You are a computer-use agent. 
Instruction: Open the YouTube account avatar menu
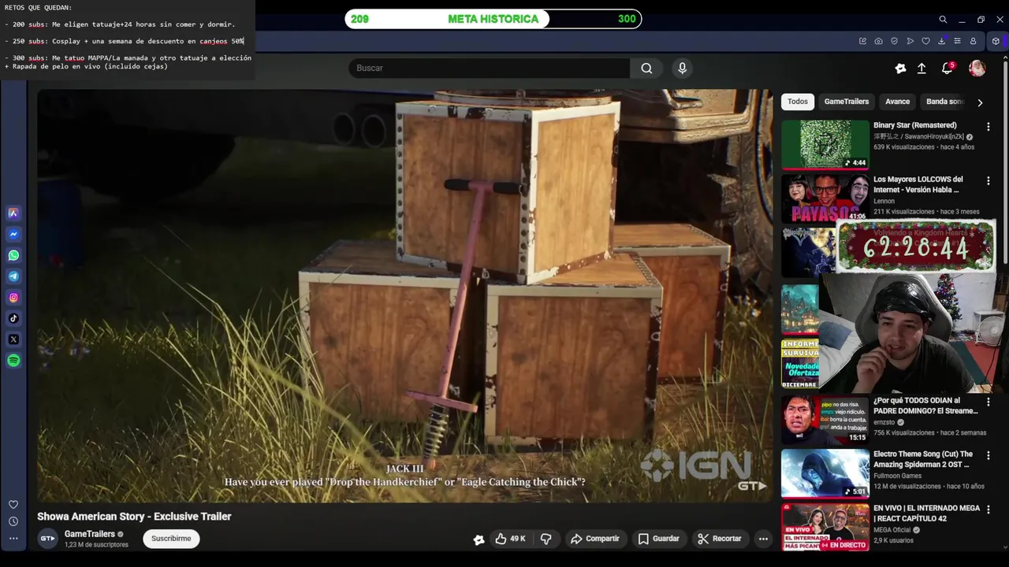click(977, 69)
